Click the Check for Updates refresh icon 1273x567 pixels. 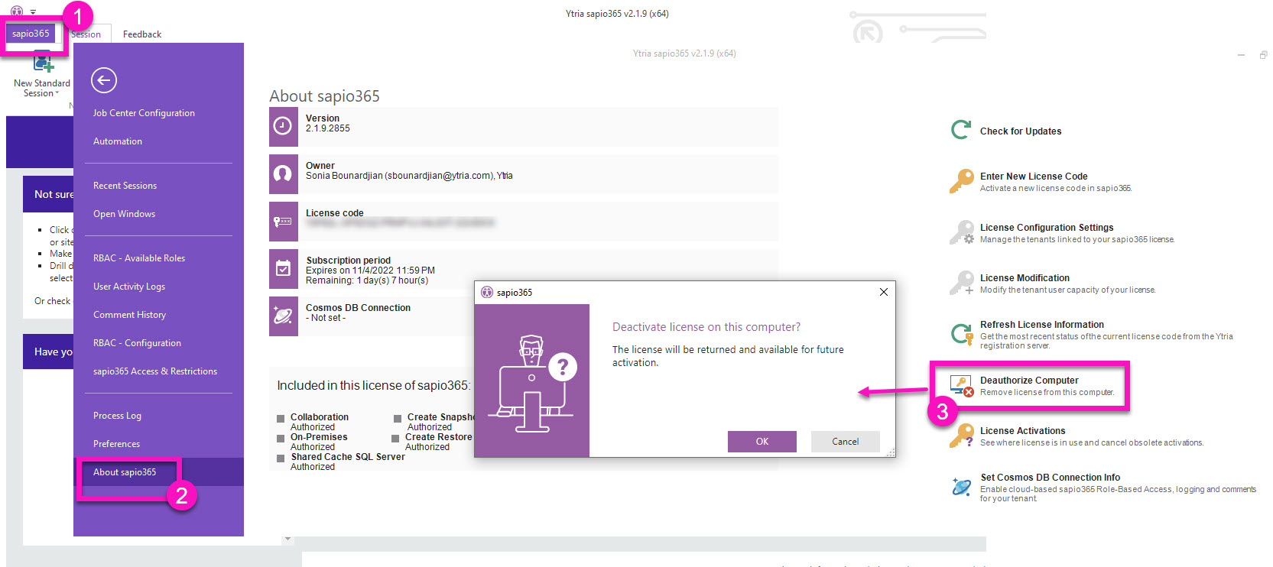[961, 130]
